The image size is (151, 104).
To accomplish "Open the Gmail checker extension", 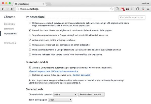I will [x=122, y=9].
